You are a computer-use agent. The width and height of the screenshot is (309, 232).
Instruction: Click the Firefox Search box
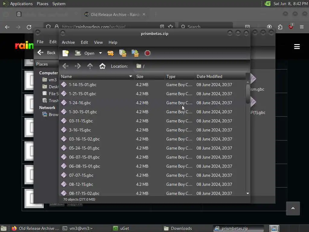coord(205,27)
